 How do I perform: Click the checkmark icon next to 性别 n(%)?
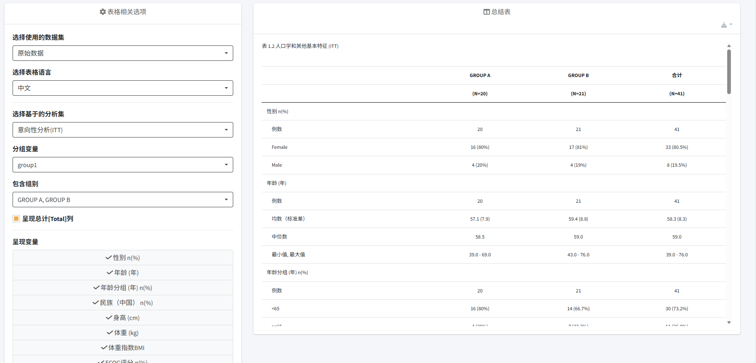pos(109,258)
